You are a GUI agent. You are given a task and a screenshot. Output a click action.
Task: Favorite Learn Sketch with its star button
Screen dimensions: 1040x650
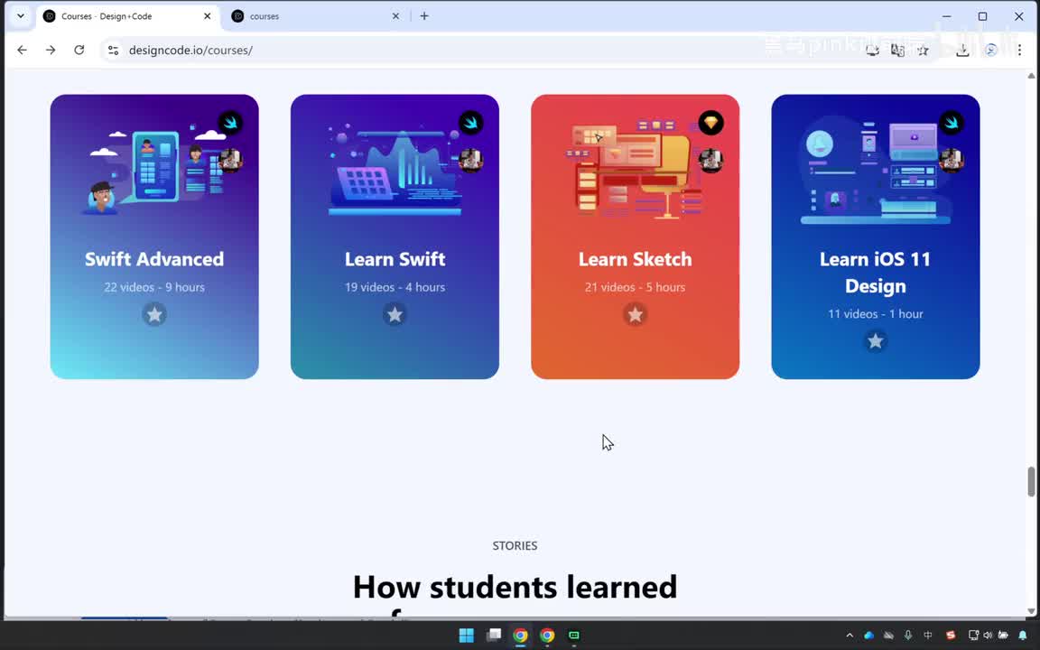click(635, 314)
